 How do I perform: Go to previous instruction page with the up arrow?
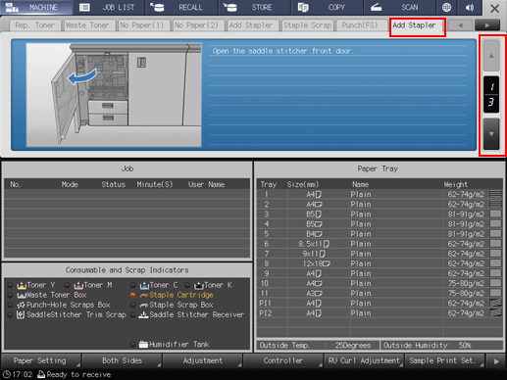pyautogui.click(x=491, y=56)
